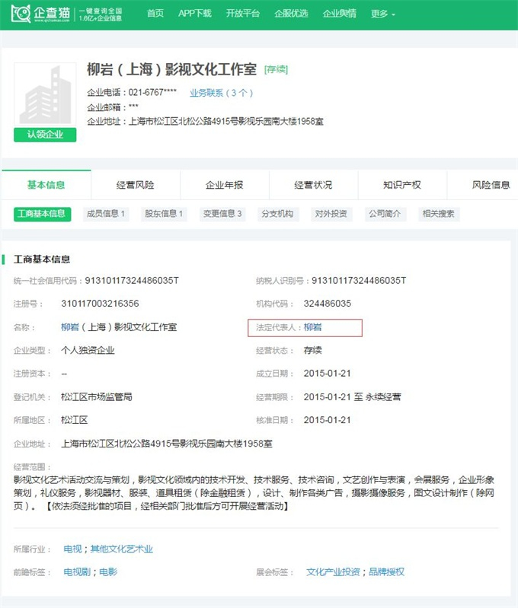Click the 存续 status tag beside company name

pos(276,70)
